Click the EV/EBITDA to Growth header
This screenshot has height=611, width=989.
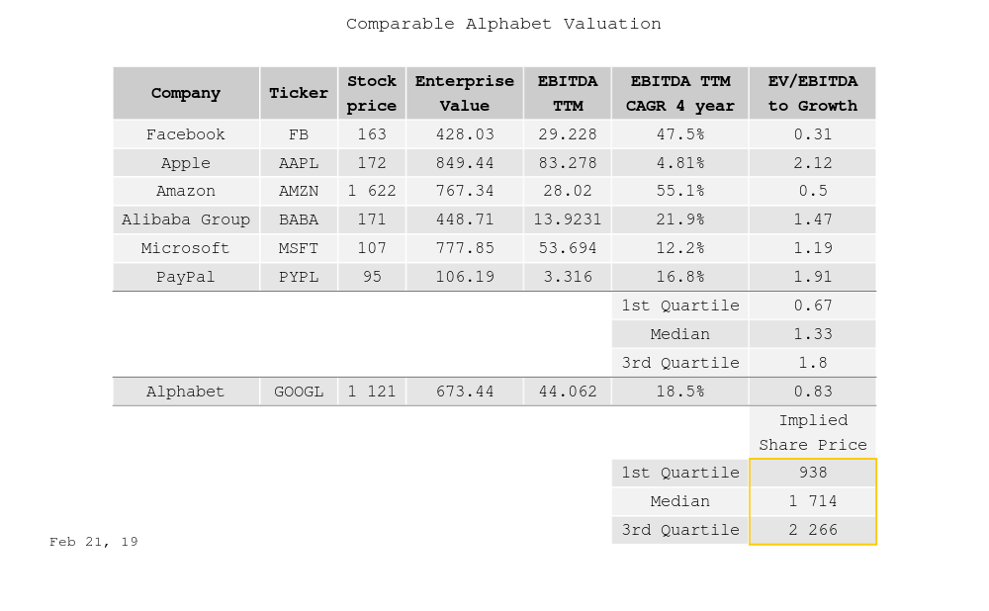click(813, 93)
